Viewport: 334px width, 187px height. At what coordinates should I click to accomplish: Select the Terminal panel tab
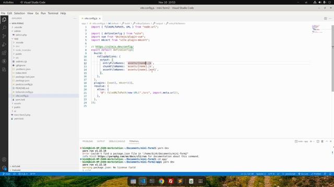(134, 141)
